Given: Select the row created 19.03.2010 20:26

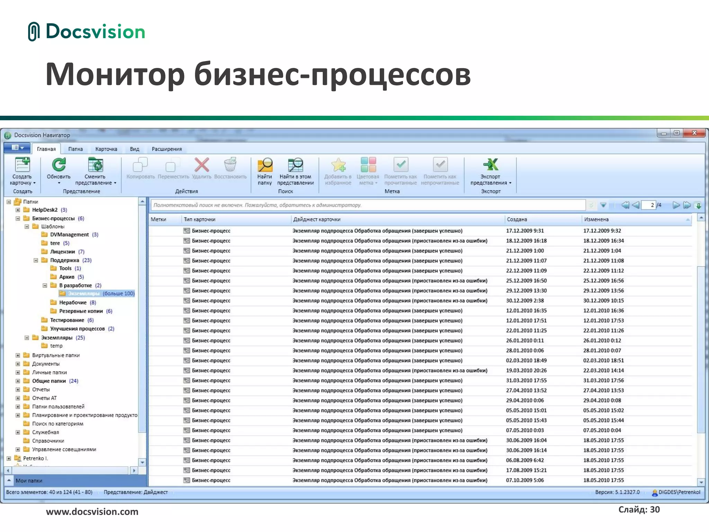Looking at the screenshot, I should click(x=420, y=371).
